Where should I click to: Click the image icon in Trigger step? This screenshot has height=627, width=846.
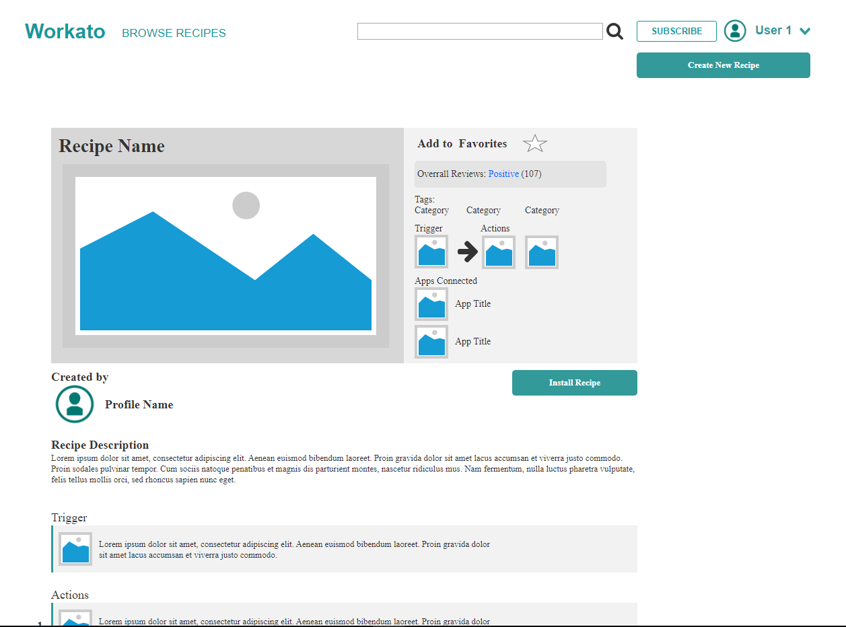(x=75, y=549)
